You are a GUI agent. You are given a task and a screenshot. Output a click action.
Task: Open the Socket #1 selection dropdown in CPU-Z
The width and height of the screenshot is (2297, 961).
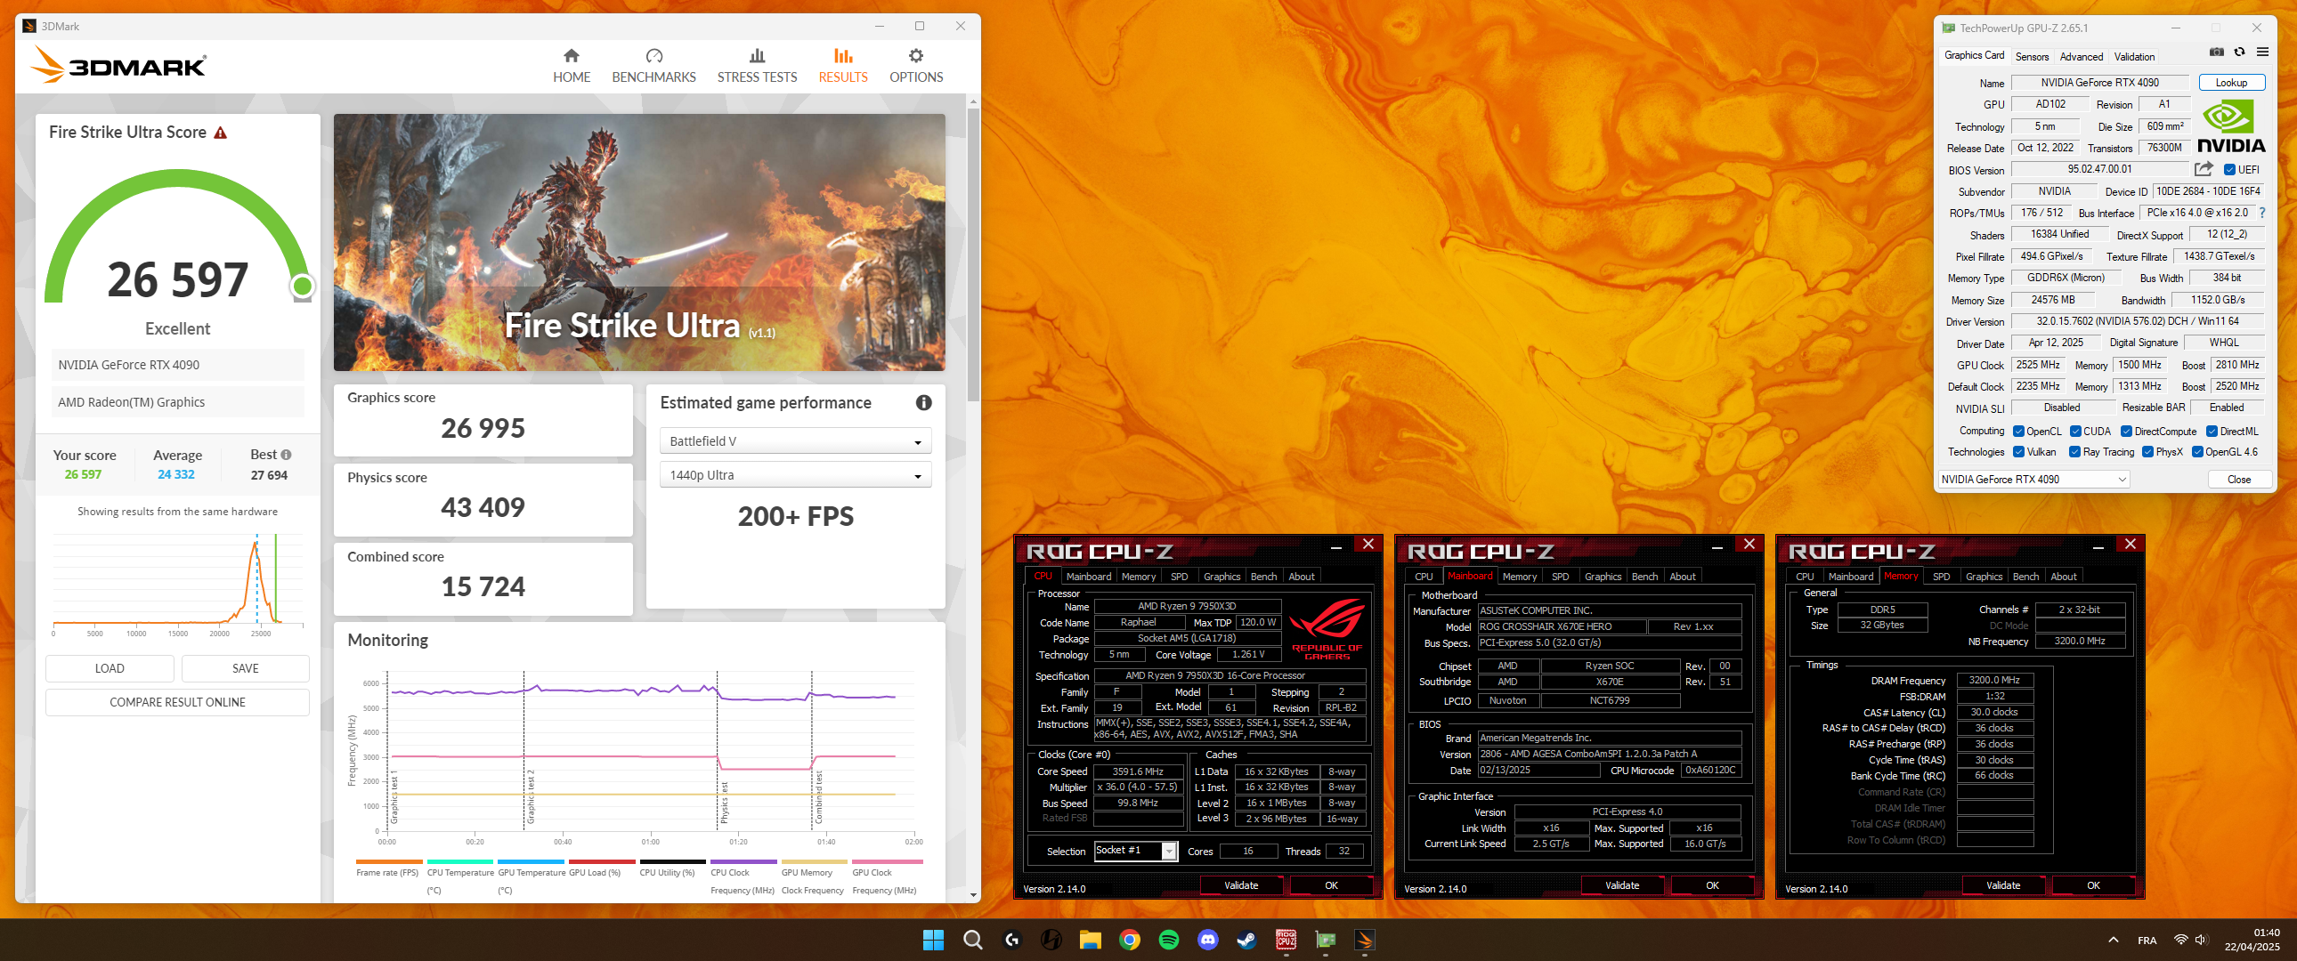1136,852
